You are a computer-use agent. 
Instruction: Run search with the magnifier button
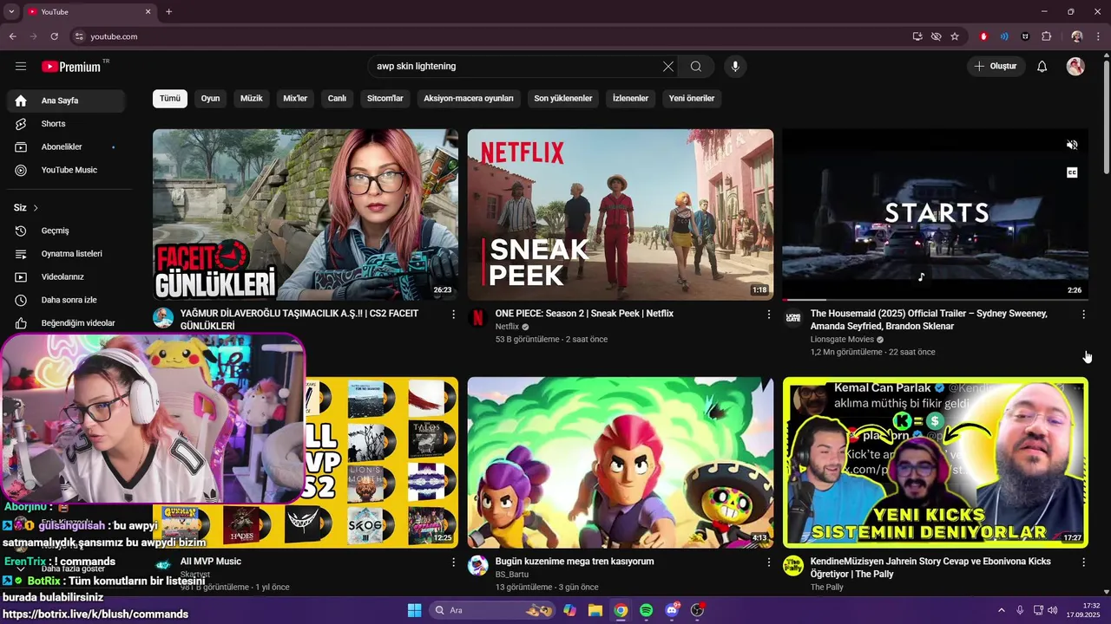(x=696, y=66)
